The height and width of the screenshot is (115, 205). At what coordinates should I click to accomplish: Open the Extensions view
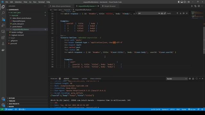(3, 38)
